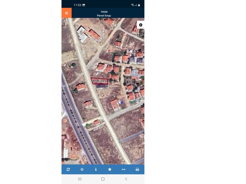Open the orange hamburger menu
This screenshot has width=246, height=184.
coord(67,13)
